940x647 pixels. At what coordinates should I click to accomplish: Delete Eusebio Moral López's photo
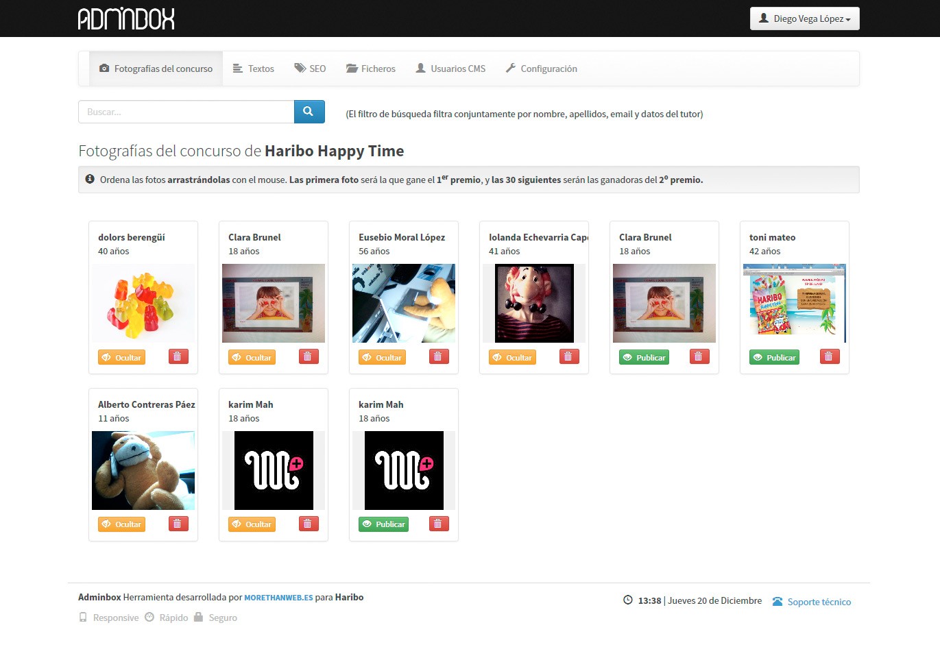(439, 356)
